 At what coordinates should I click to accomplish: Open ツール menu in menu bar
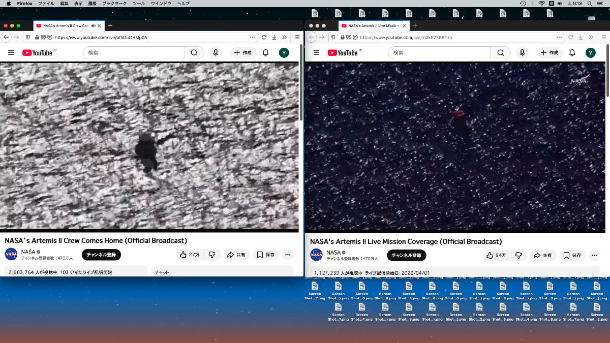[138, 3]
